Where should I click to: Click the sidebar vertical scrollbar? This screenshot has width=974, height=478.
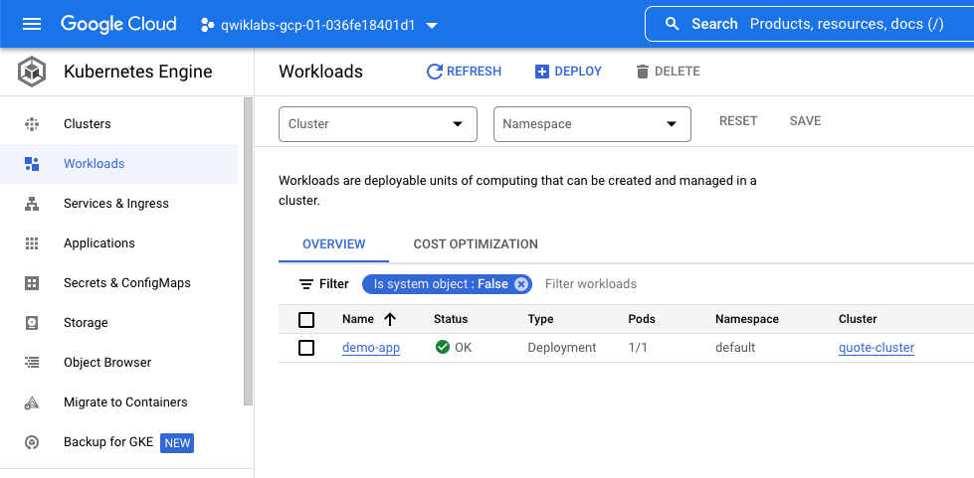click(x=248, y=248)
